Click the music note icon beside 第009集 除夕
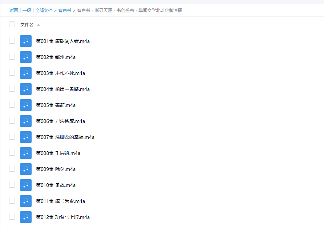The image size is (324, 228). point(25,169)
